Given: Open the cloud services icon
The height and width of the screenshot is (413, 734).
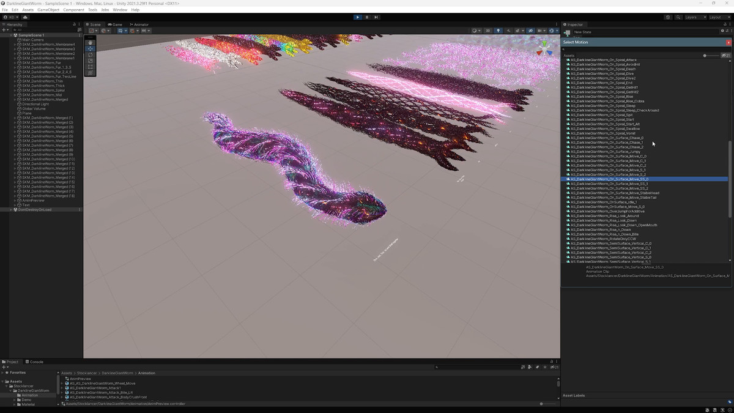Looking at the screenshot, I should coord(25,17).
